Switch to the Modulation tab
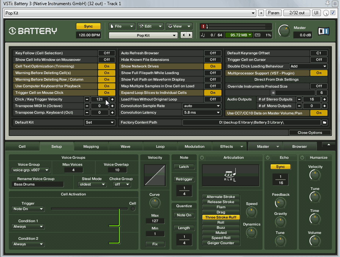This screenshot has height=257, width=340. pyautogui.click(x=195, y=147)
